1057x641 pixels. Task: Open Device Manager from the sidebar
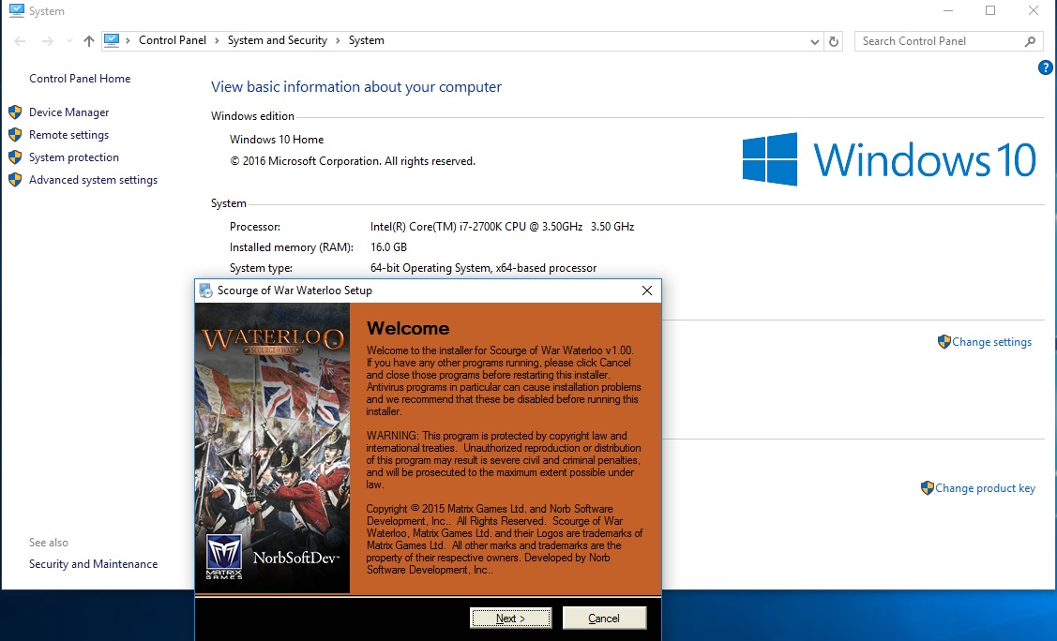tap(68, 112)
